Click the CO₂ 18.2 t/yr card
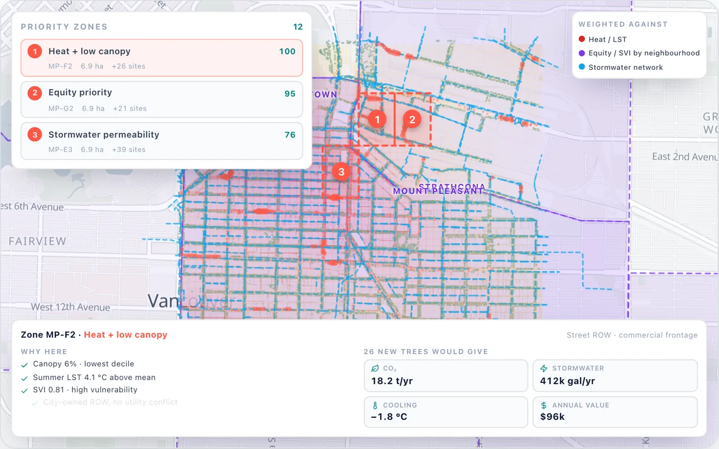This screenshot has width=719, height=449. [446, 376]
